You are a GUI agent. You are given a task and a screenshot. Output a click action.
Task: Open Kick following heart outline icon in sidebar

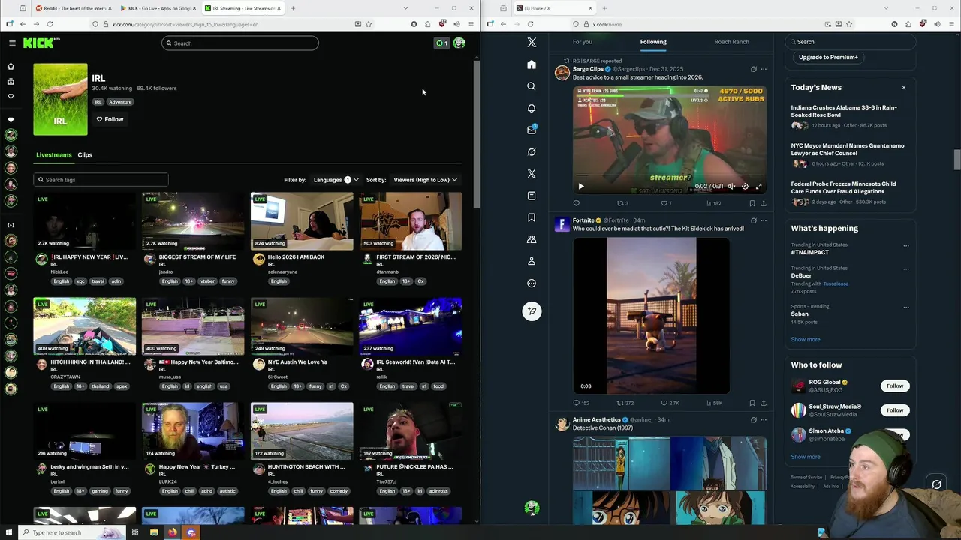click(11, 96)
